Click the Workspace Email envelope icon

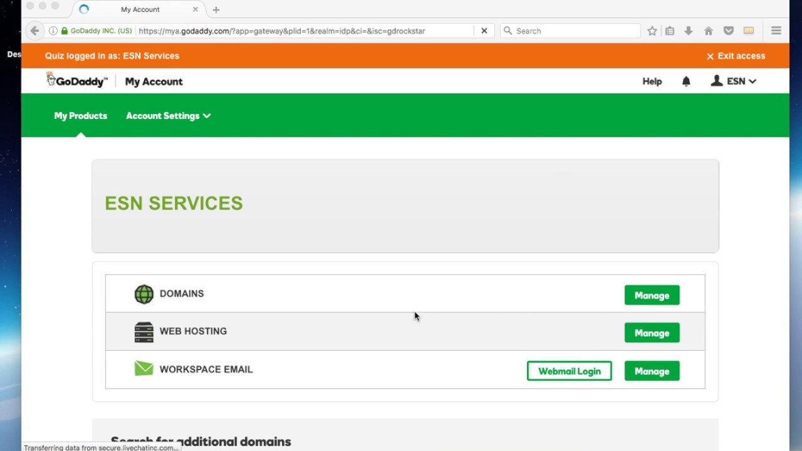144,368
